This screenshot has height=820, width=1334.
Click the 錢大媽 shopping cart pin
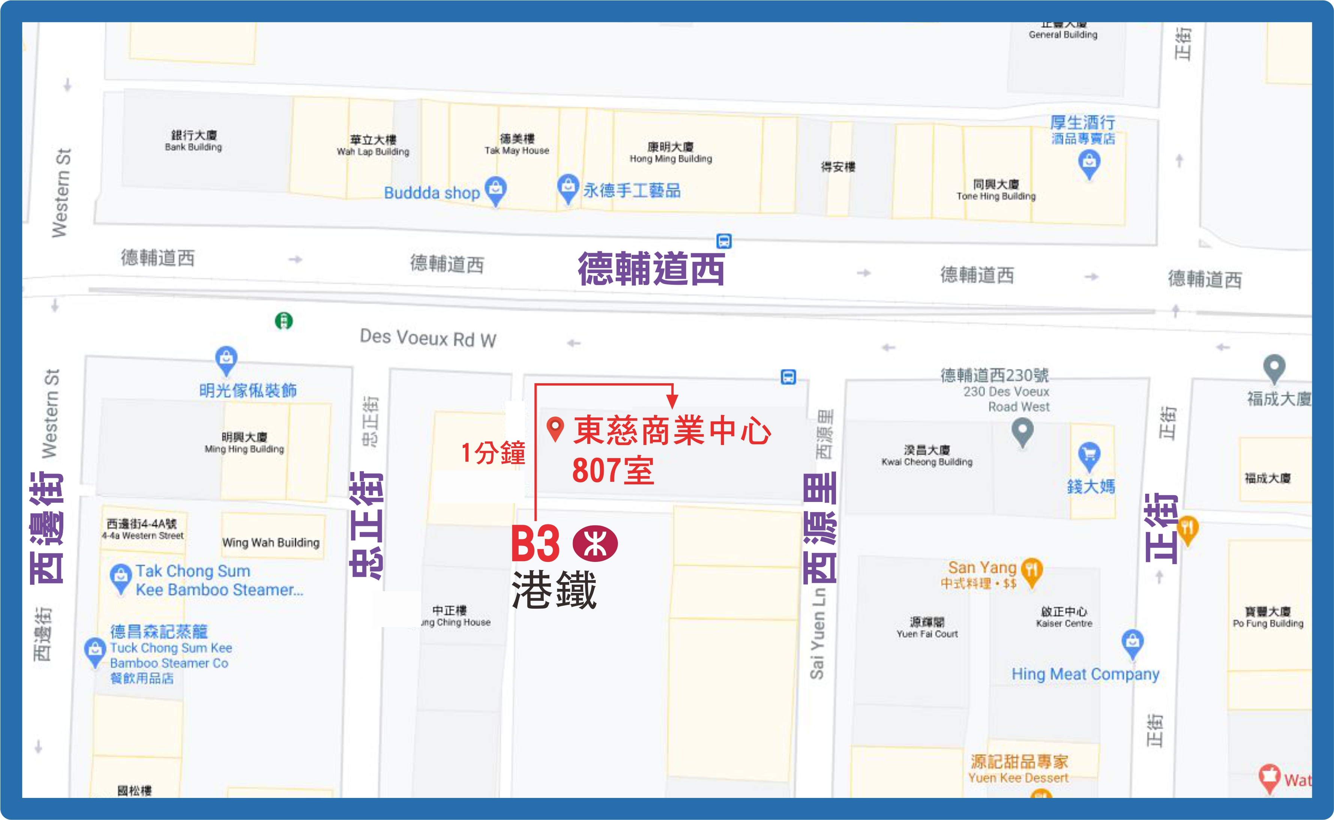(x=1089, y=458)
